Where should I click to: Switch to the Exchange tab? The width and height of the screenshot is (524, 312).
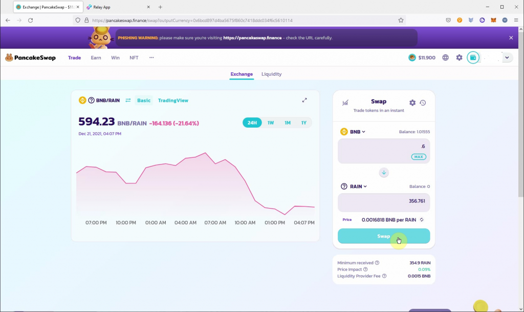(242, 74)
